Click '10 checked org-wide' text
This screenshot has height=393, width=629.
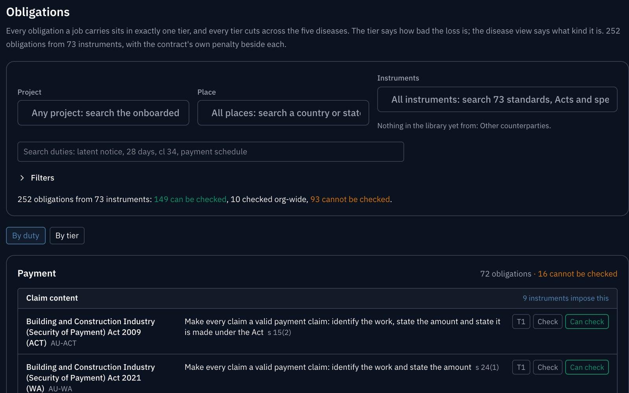pyautogui.click(x=268, y=199)
